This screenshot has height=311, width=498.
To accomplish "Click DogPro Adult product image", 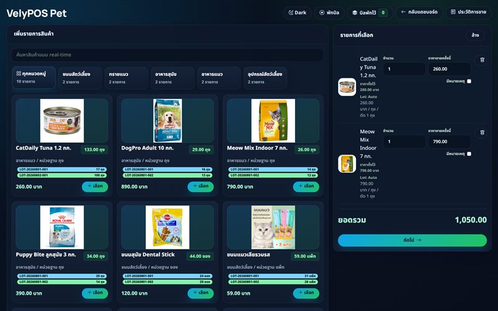I will [x=167, y=121].
